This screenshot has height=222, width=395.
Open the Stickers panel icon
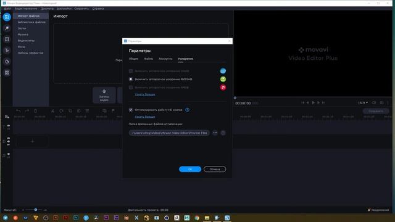click(x=7, y=62)
